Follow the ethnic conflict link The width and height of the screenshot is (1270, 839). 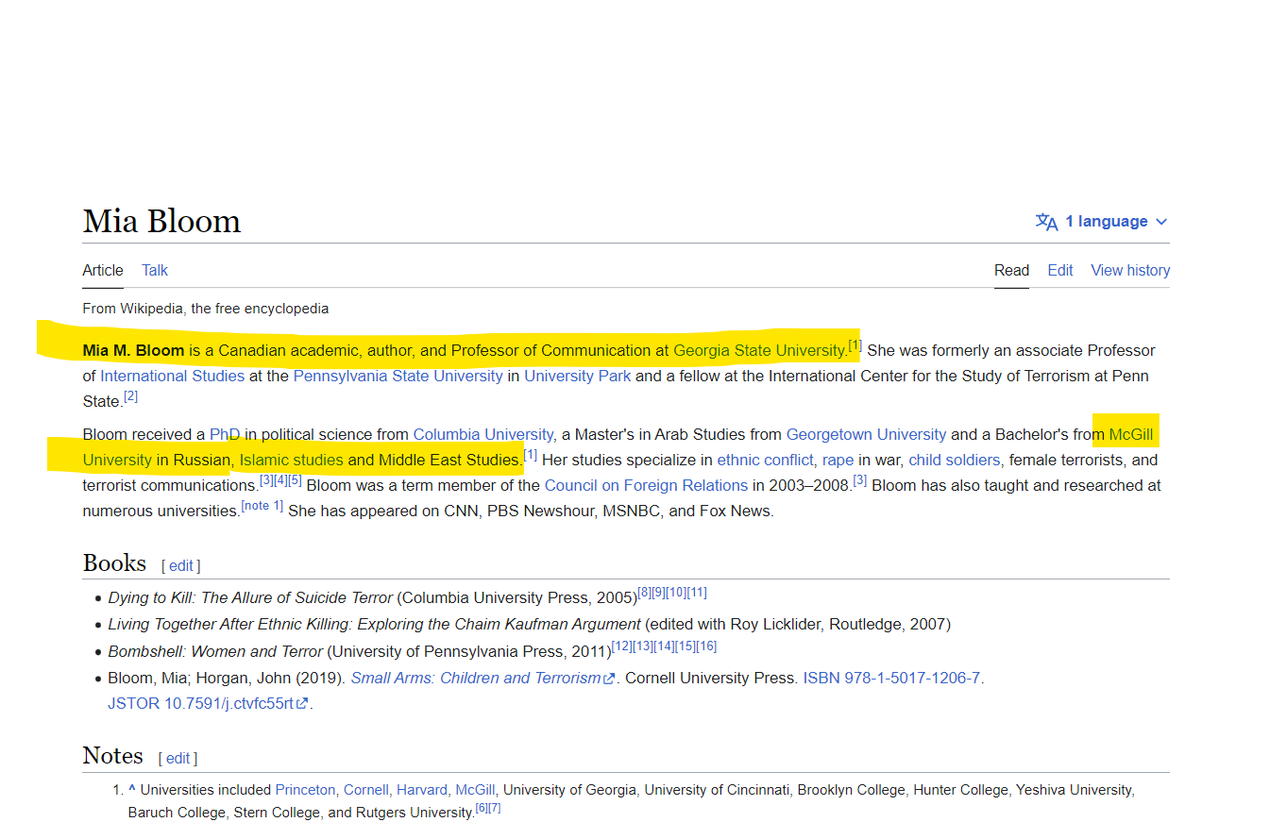[764, 460]
